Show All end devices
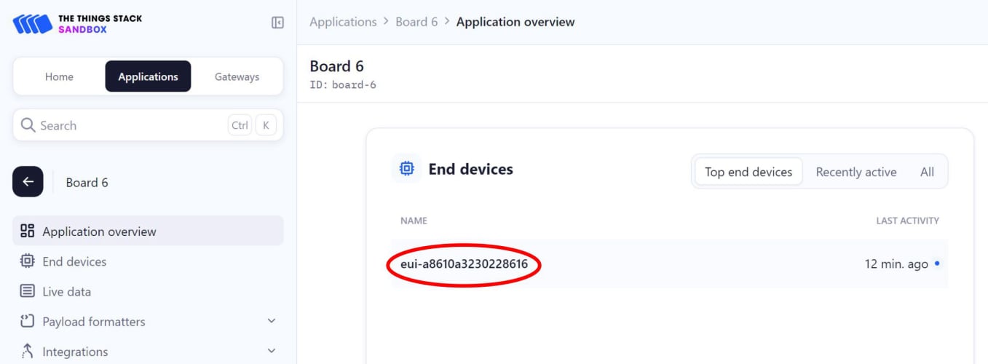Viewport: 988px width, 364px height. [x=927, y=172]
